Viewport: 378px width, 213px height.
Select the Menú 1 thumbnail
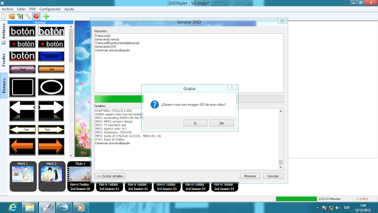click(23, 176)
